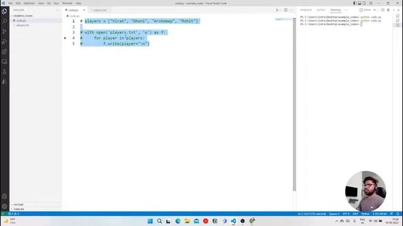Open the Remote Explorer view
This screenshot has height=226, width=403.
pos(4,62)
